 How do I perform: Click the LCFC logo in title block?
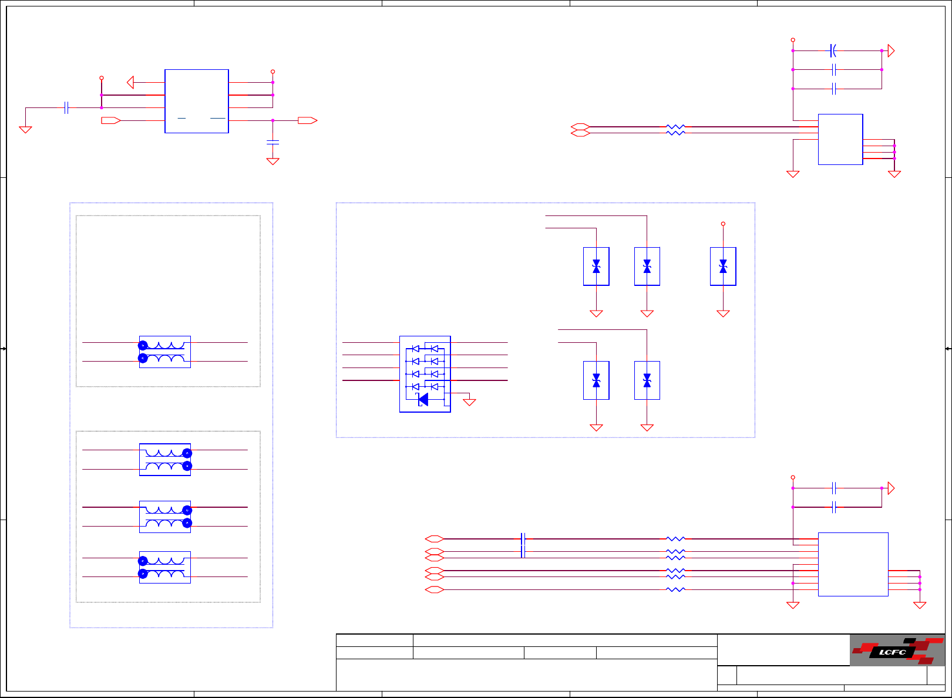point(897,650)
